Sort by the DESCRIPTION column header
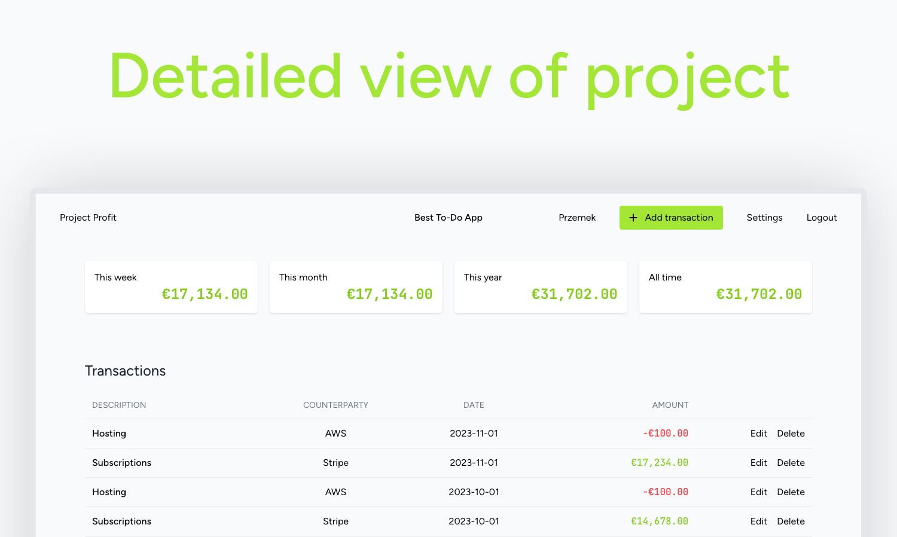 [119, 405]
